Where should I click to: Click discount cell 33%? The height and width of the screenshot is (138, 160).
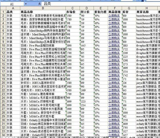click(101, 86)
